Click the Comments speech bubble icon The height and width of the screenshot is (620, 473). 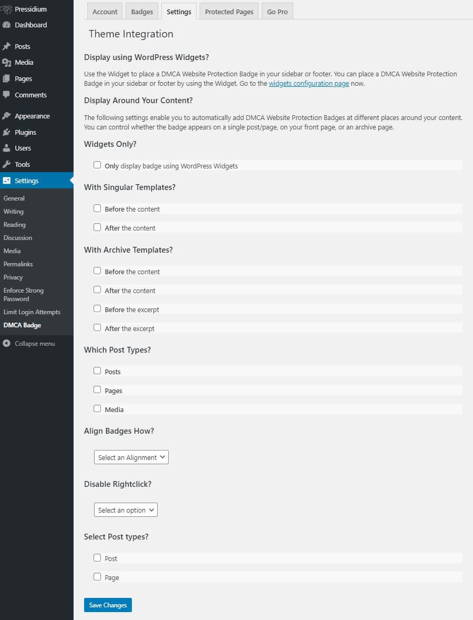(6, 95)
